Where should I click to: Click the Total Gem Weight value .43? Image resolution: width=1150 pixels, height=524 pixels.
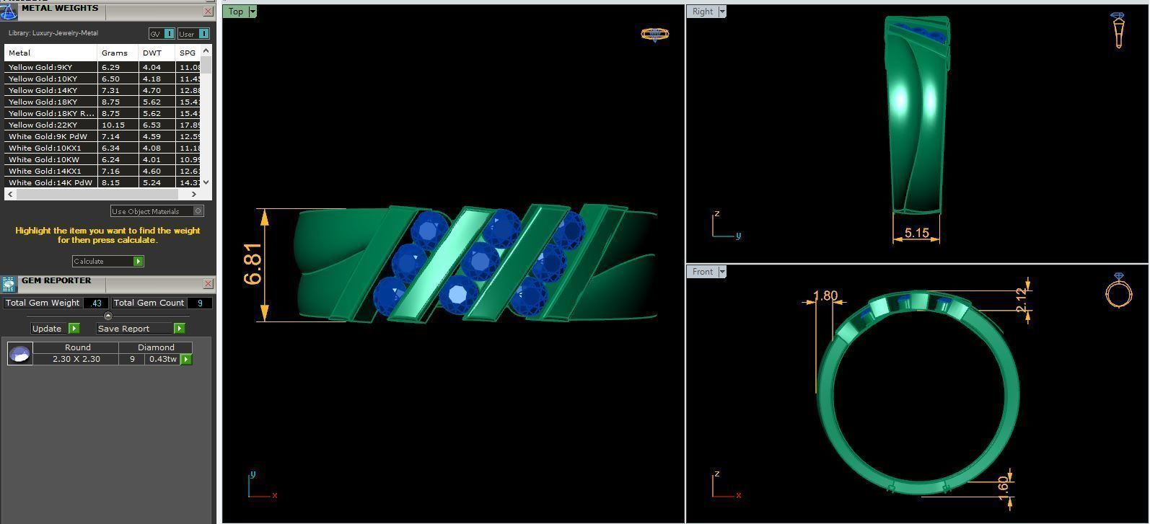coord(96,303)
